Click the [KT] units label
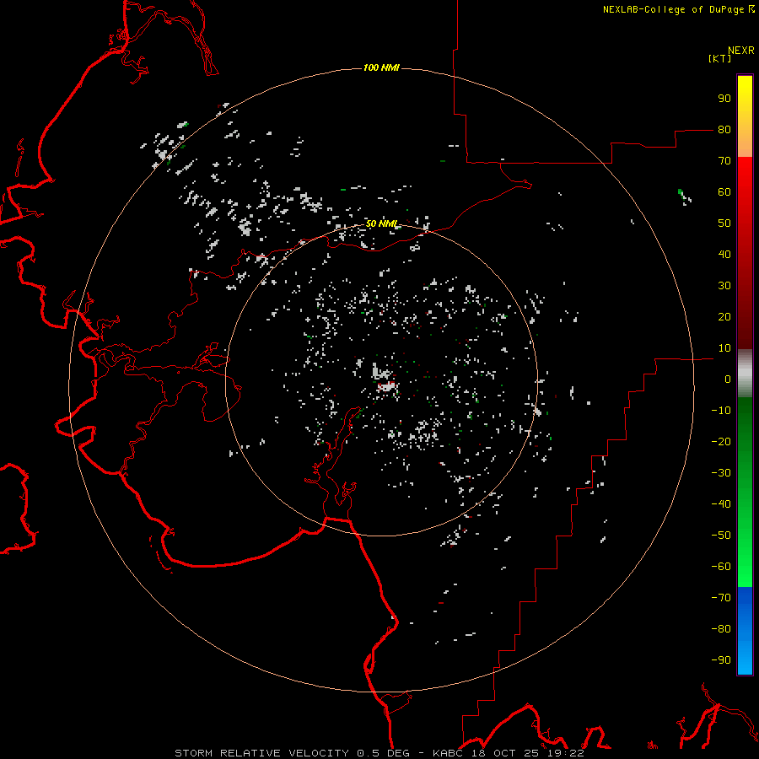This screenshot has height=759, width=759. point(720,58)
